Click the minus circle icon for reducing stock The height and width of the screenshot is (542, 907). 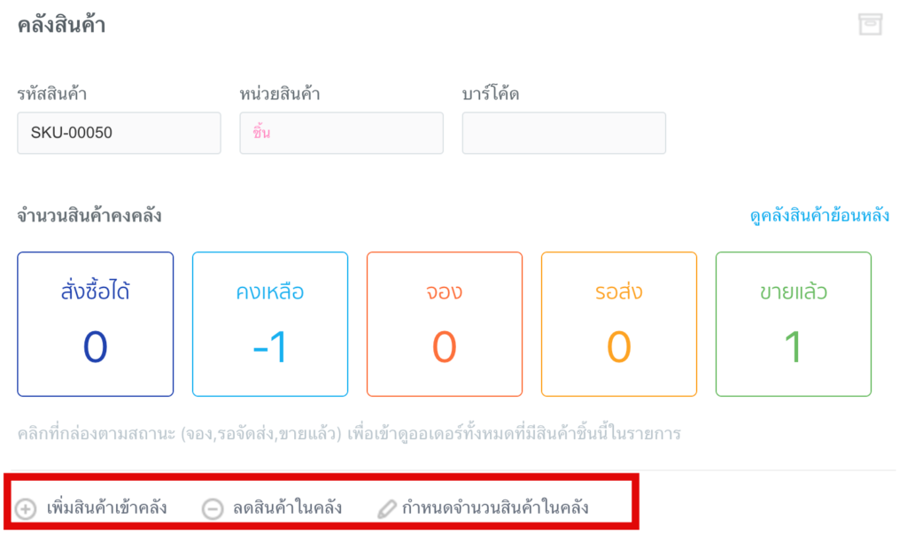213,508
